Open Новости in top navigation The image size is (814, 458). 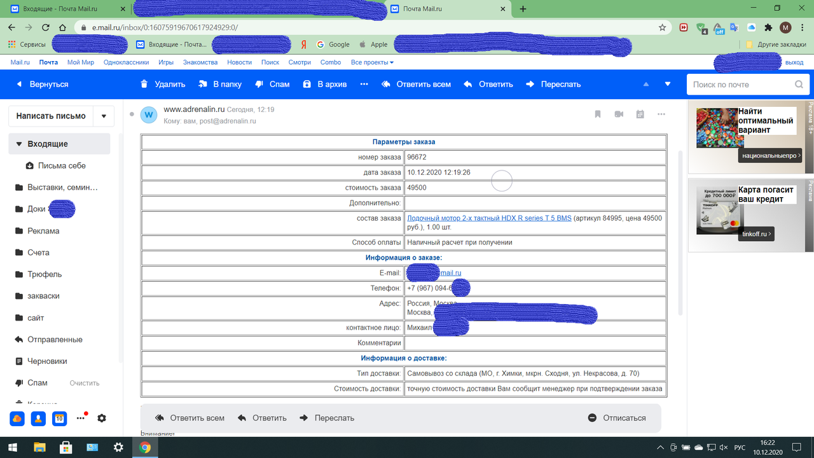[x=239, y=62]
